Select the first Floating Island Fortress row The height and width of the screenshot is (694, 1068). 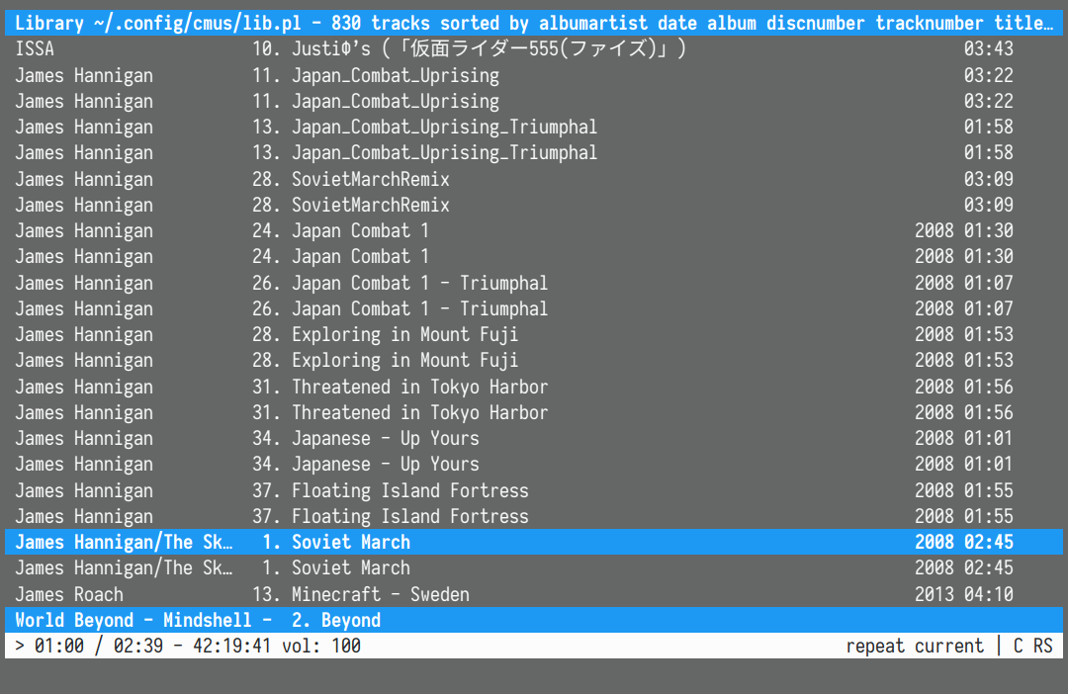(409, 490)
